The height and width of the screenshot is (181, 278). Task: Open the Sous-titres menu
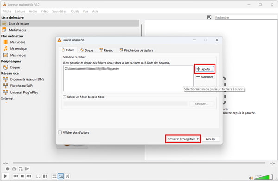(59, 11)
